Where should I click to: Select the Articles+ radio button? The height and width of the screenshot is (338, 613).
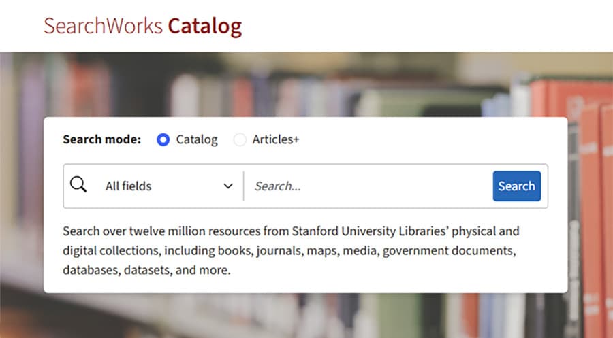(x=240, y=140)
